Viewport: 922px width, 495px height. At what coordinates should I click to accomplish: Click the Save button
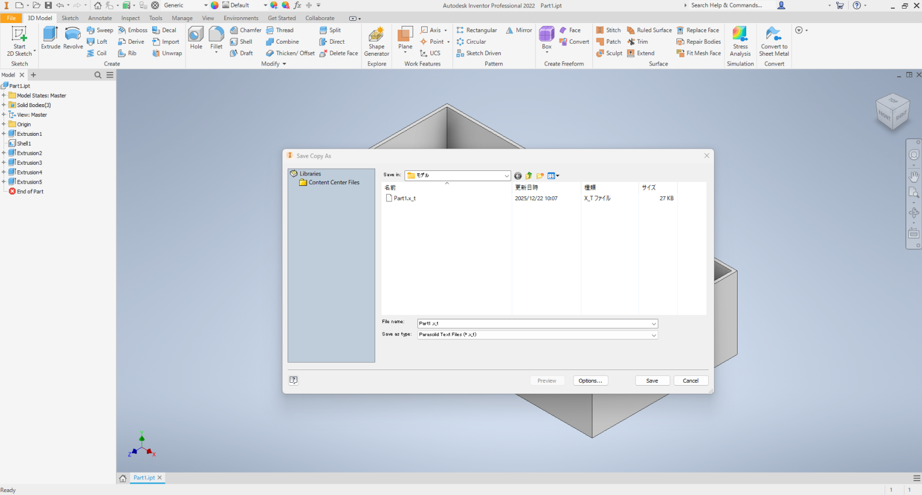[652, 381]
